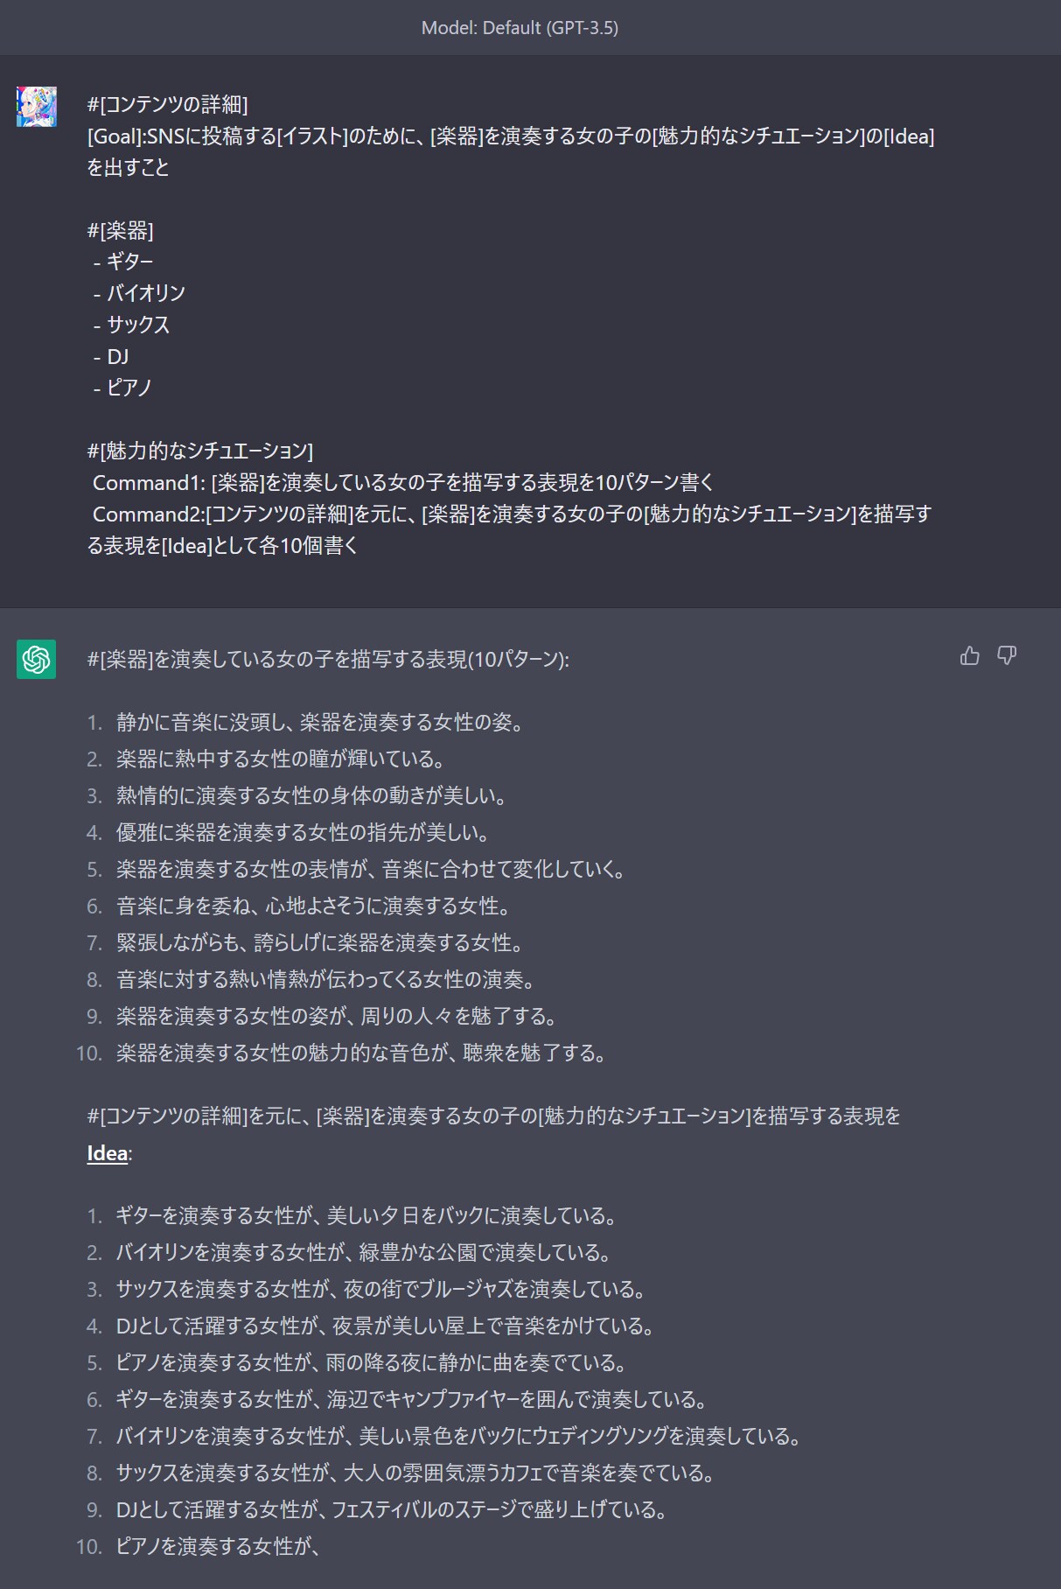Screen dimensions: 1061x1589
Task: Click the underlined bold Idea link
Action: click(107, 1153)
